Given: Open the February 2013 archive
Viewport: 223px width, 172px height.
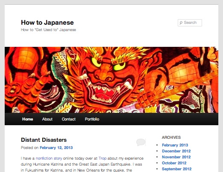Looking at the screenshot, I should pos(175,145).
